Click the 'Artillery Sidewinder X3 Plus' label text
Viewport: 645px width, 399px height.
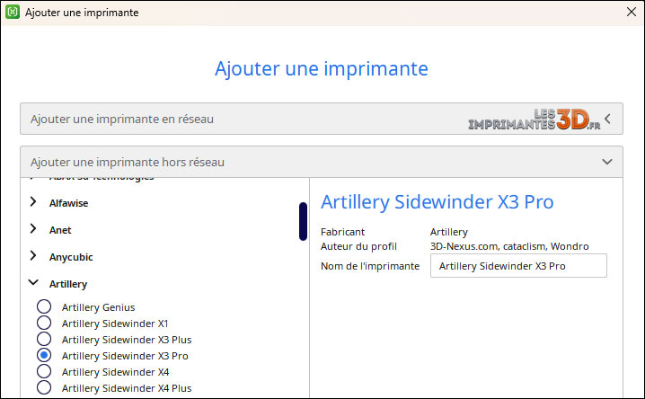[x=127, y=340]
